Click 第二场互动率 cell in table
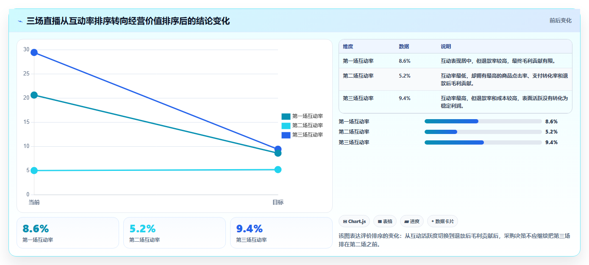The height and width of the screenshot is (265, 589). 358,76
